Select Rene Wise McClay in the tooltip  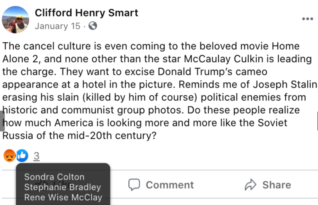pos(63,197)
